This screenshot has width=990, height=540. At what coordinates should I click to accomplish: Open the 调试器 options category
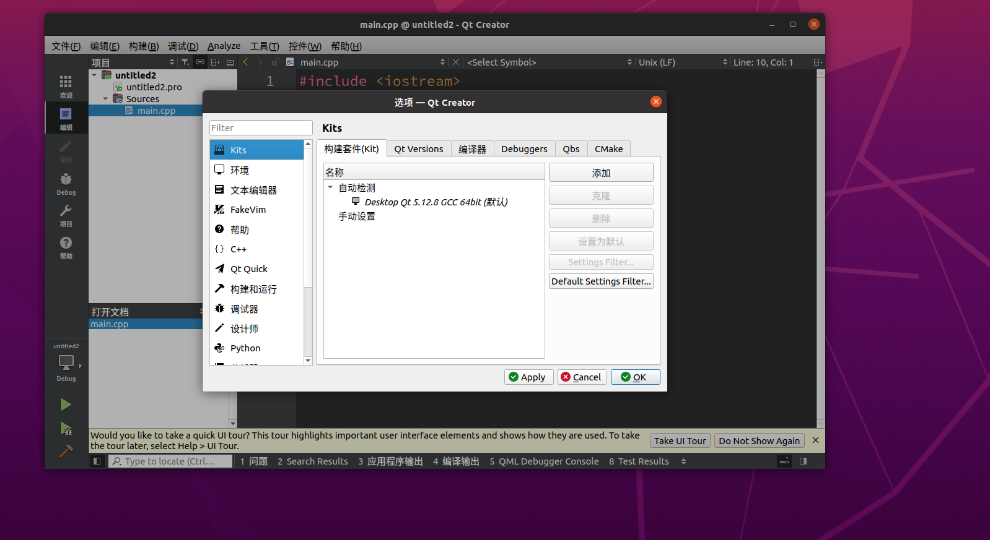pyautogui.click(x=256, y=308)
